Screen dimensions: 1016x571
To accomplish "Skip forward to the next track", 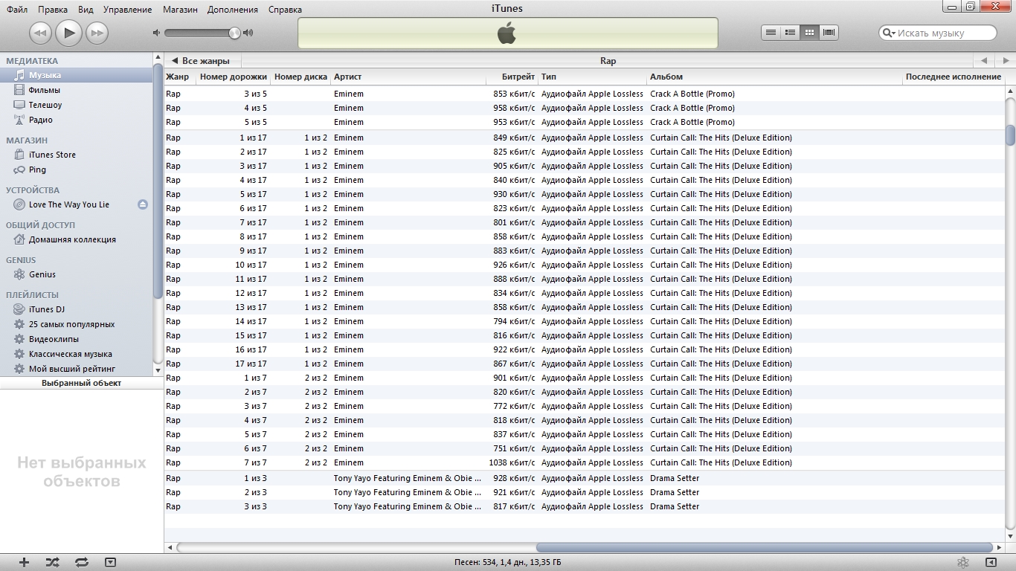I will click(97, 33).
